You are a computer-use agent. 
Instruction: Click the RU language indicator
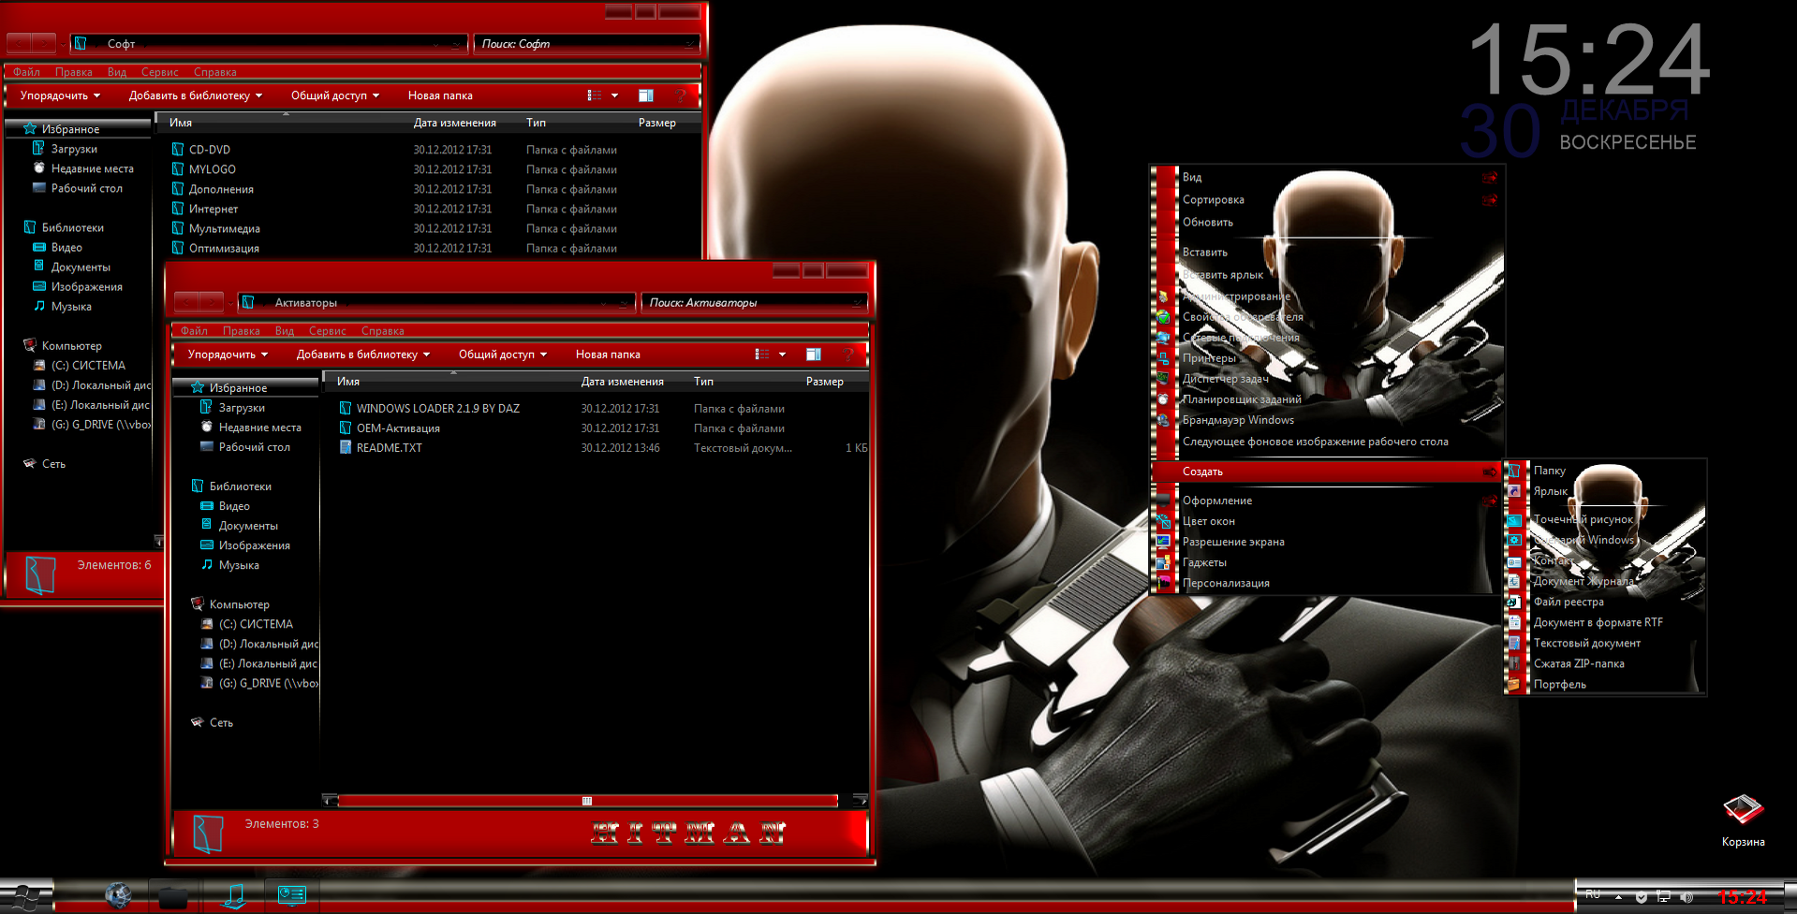pyautogui.click(x=1593, y=895)
